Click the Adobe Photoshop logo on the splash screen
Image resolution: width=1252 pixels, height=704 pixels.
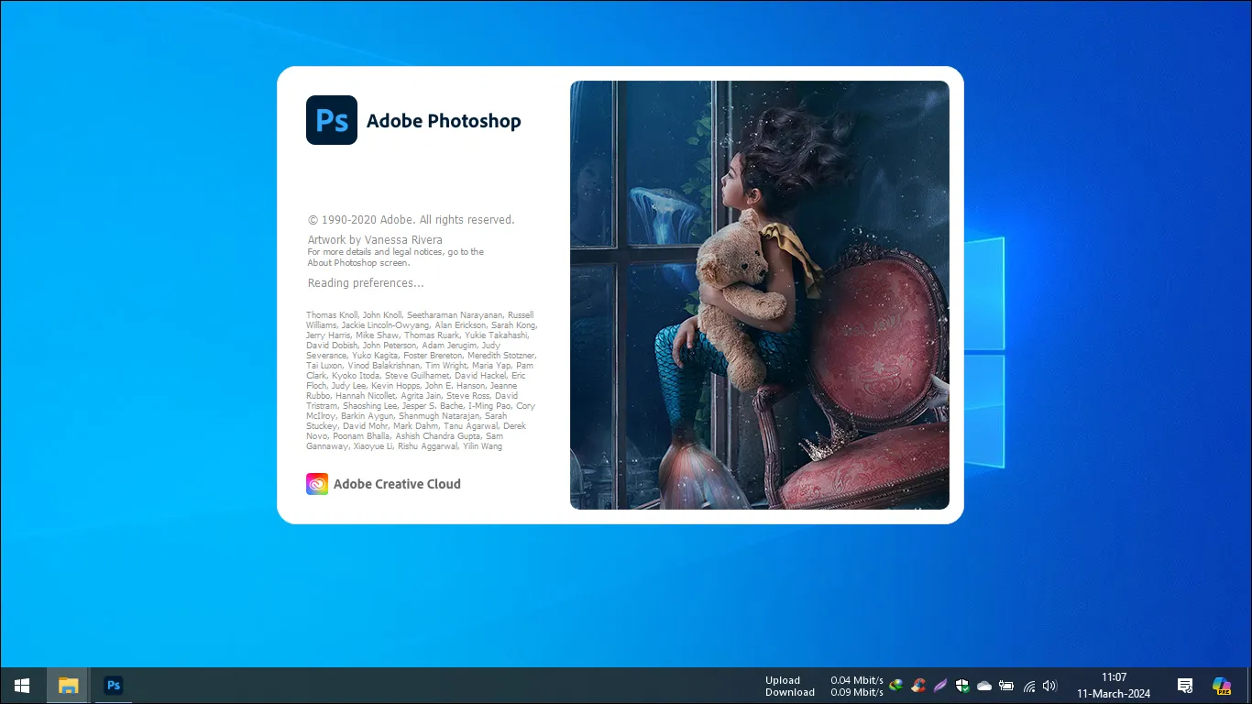[332, 120]
